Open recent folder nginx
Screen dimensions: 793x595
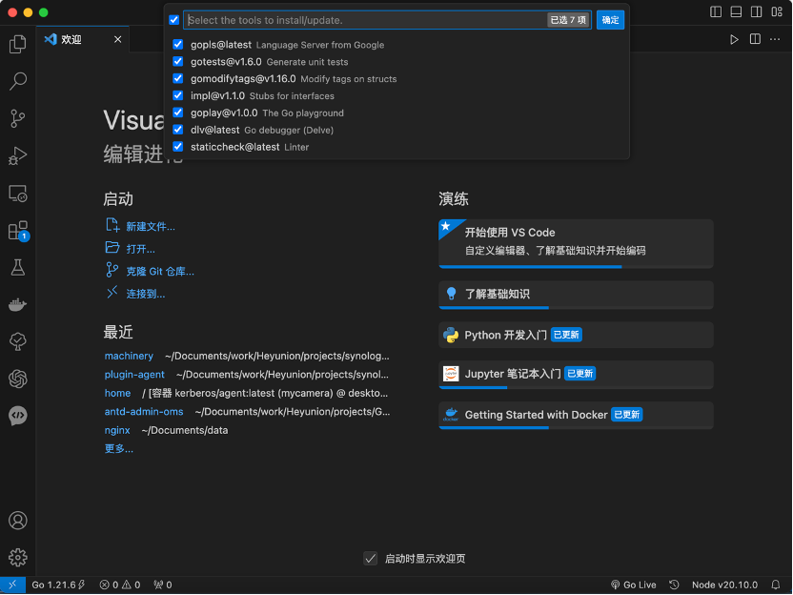117,430
